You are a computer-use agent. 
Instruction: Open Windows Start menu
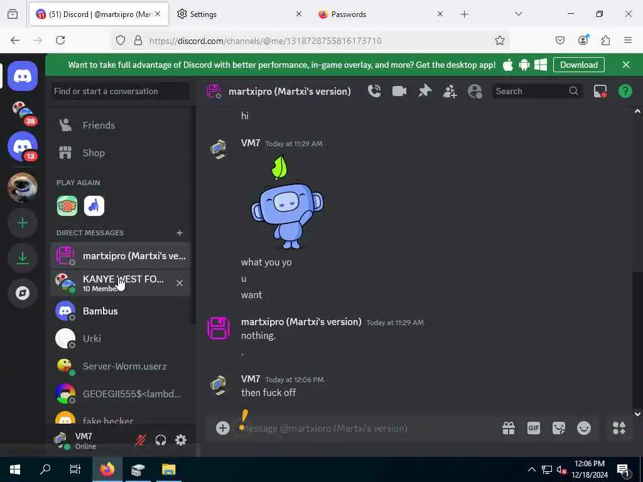pos(15,469)
